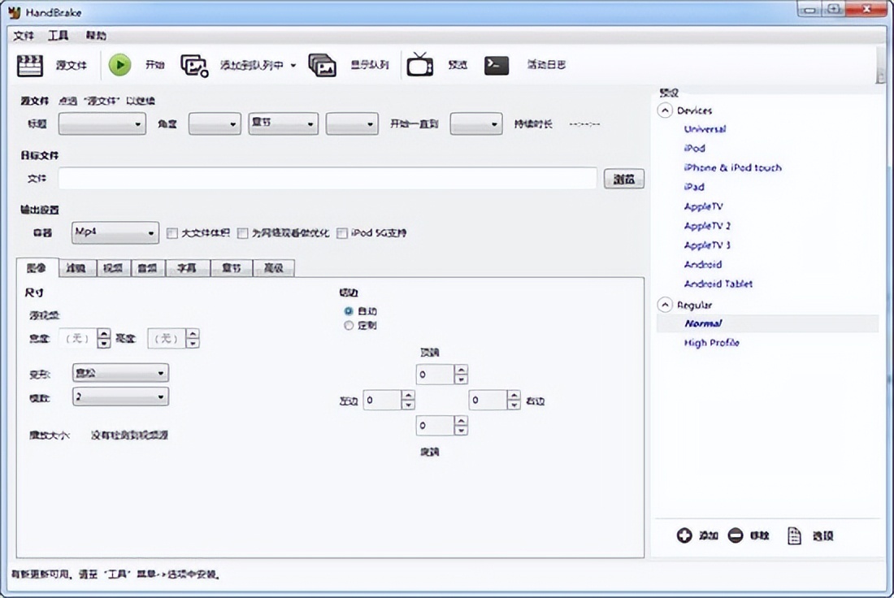Click the remove preset minus icon

[x=736, y=535]
